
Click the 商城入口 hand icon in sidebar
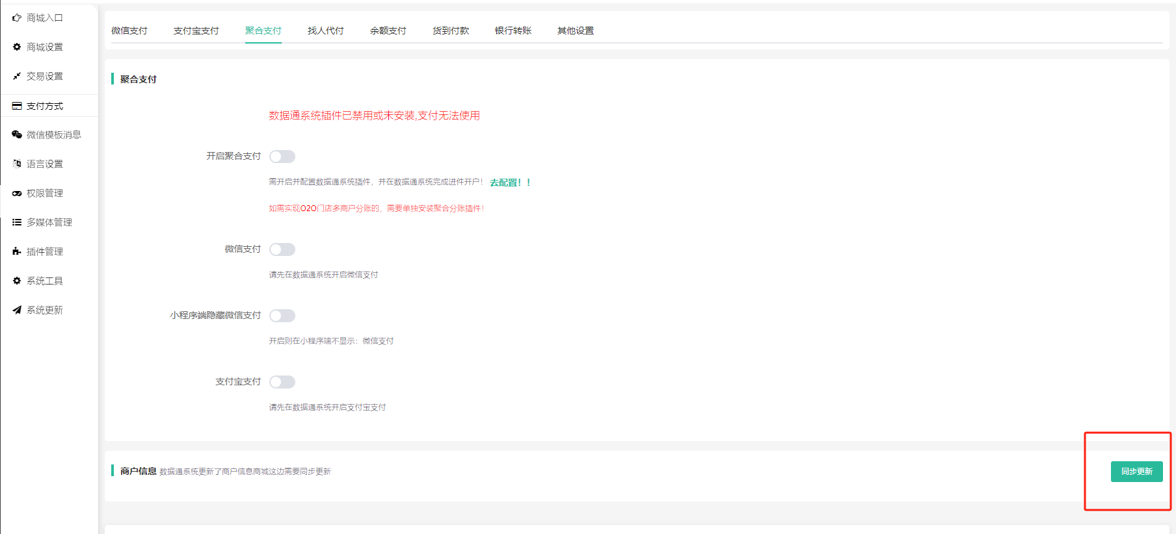pyautogui.click(x=17, y=18)
